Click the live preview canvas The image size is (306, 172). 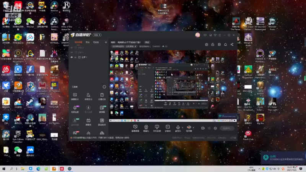(173, 86)
